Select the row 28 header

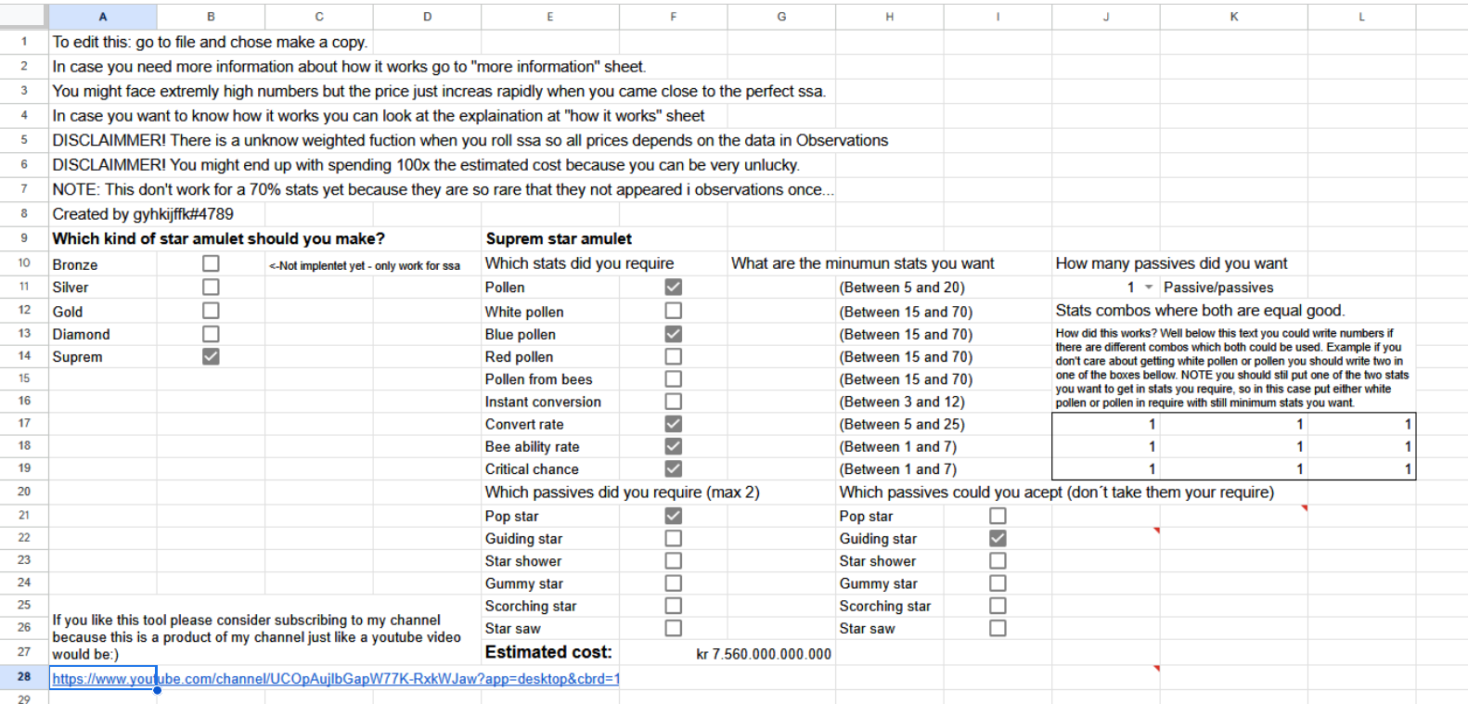[x=24, y=677]
